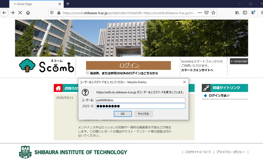Confirm credentials with the OK button

(123, 114)
